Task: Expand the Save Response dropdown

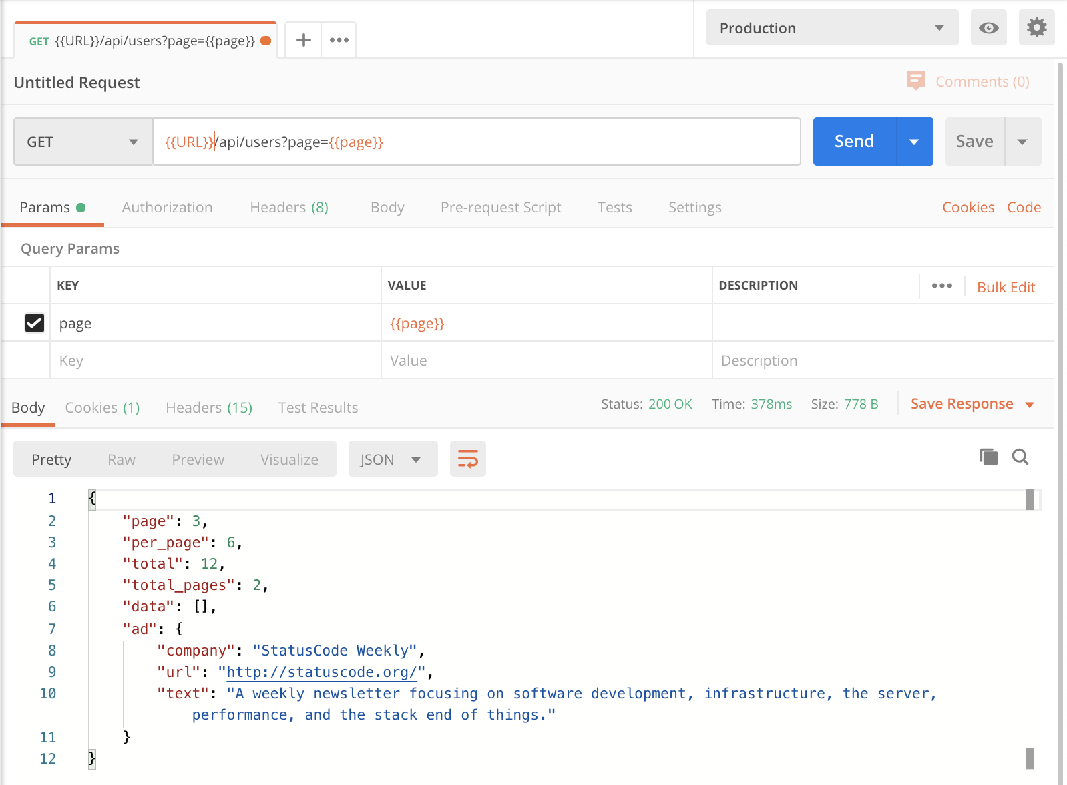Action: [1030, 405]
